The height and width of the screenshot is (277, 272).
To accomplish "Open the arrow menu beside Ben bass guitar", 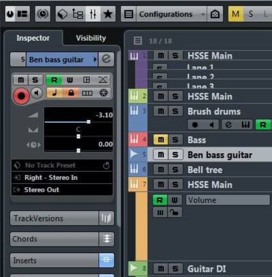I will click(95, 59).
